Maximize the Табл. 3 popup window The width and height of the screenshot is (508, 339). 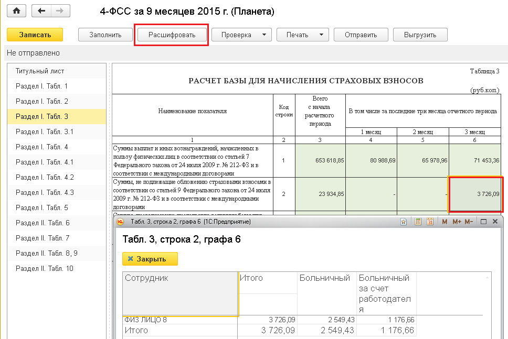(483, 222)
